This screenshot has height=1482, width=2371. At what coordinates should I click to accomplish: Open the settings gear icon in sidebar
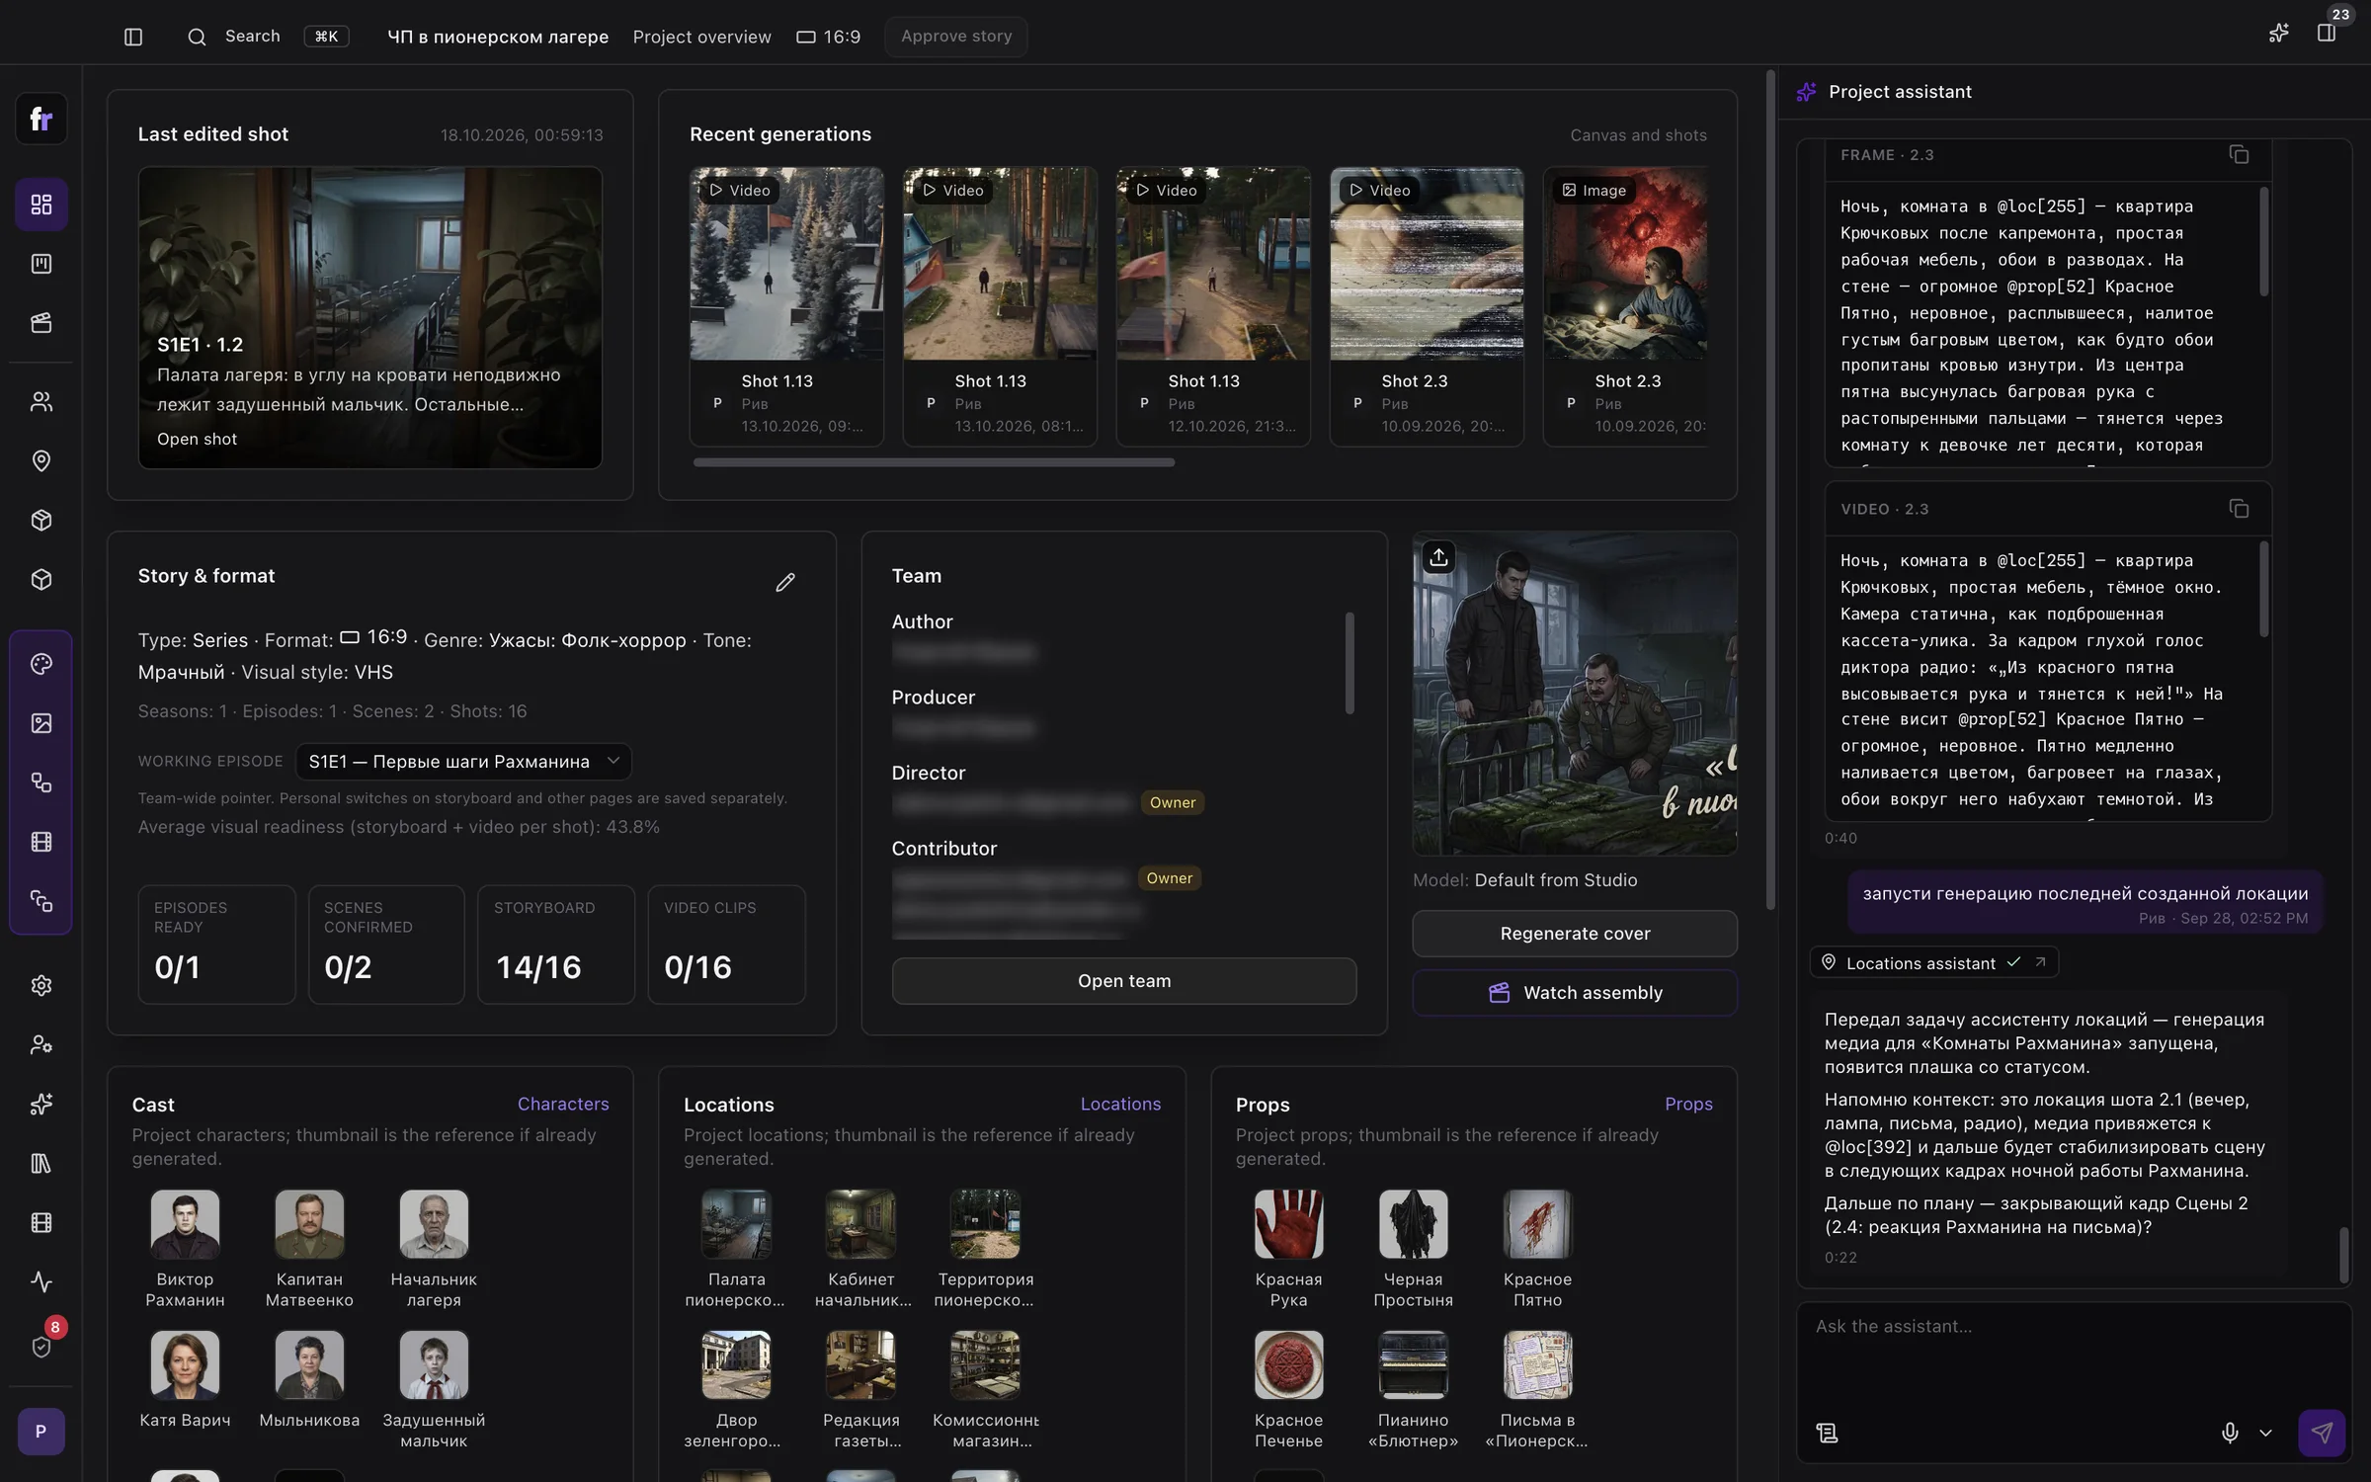click(41, 985)
